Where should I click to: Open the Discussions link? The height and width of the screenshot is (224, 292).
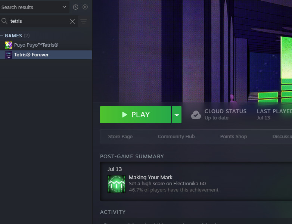click(282, 137)
